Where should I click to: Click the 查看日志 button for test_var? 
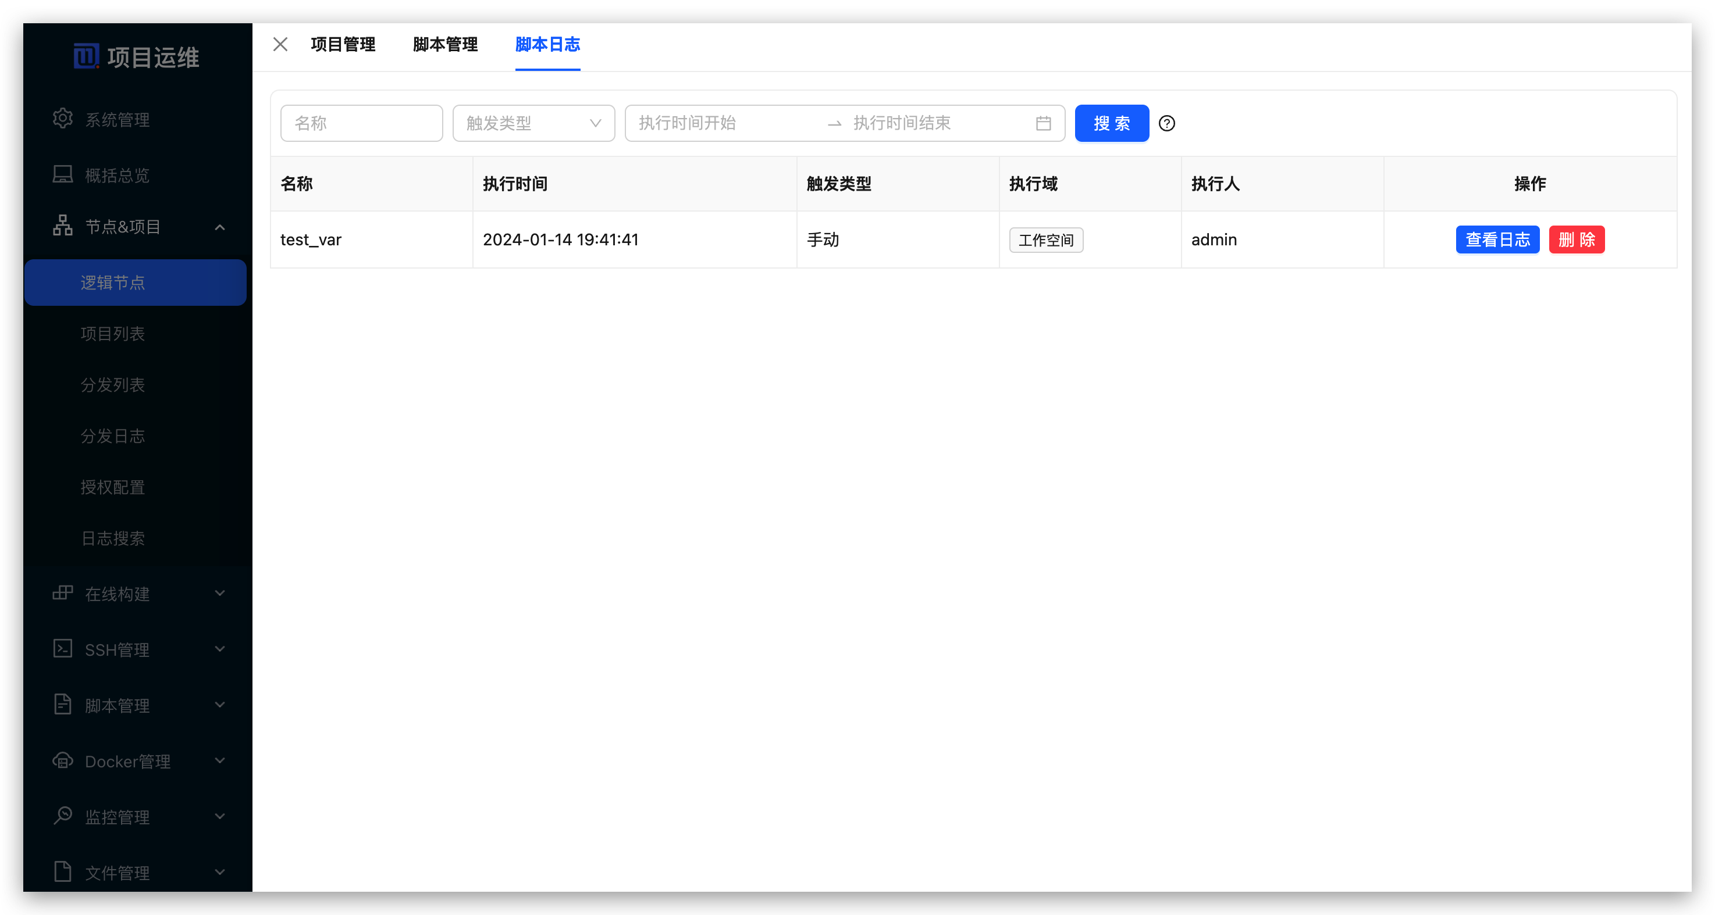tap(1497, 240)
